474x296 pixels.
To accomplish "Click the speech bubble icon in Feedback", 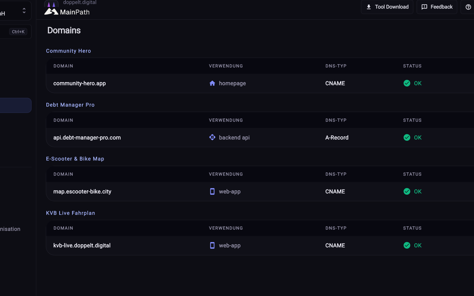I will point(424,7).
